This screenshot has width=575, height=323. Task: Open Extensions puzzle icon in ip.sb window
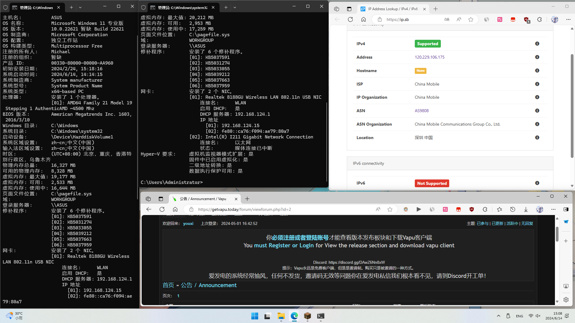click(540, 19)
